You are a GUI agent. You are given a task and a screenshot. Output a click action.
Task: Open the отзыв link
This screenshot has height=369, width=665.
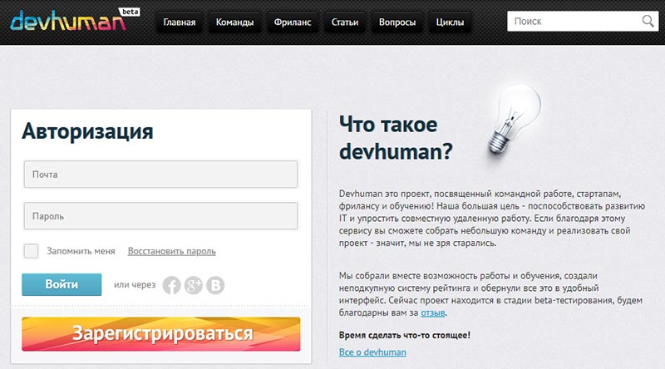[x=432, y=313]
